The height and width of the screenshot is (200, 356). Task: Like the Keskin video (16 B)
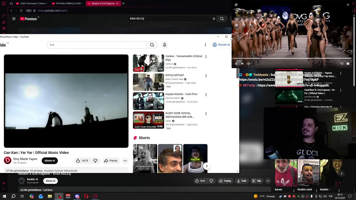200,181
